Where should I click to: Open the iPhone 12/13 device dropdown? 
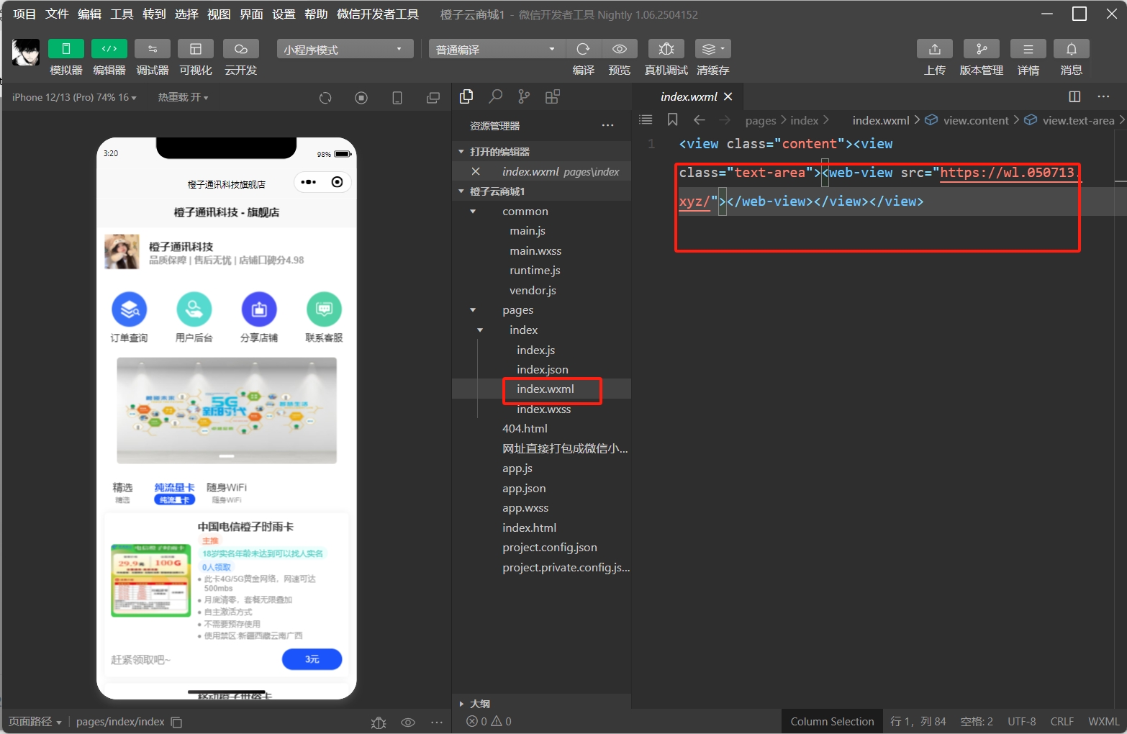click(x=74, y=97)
